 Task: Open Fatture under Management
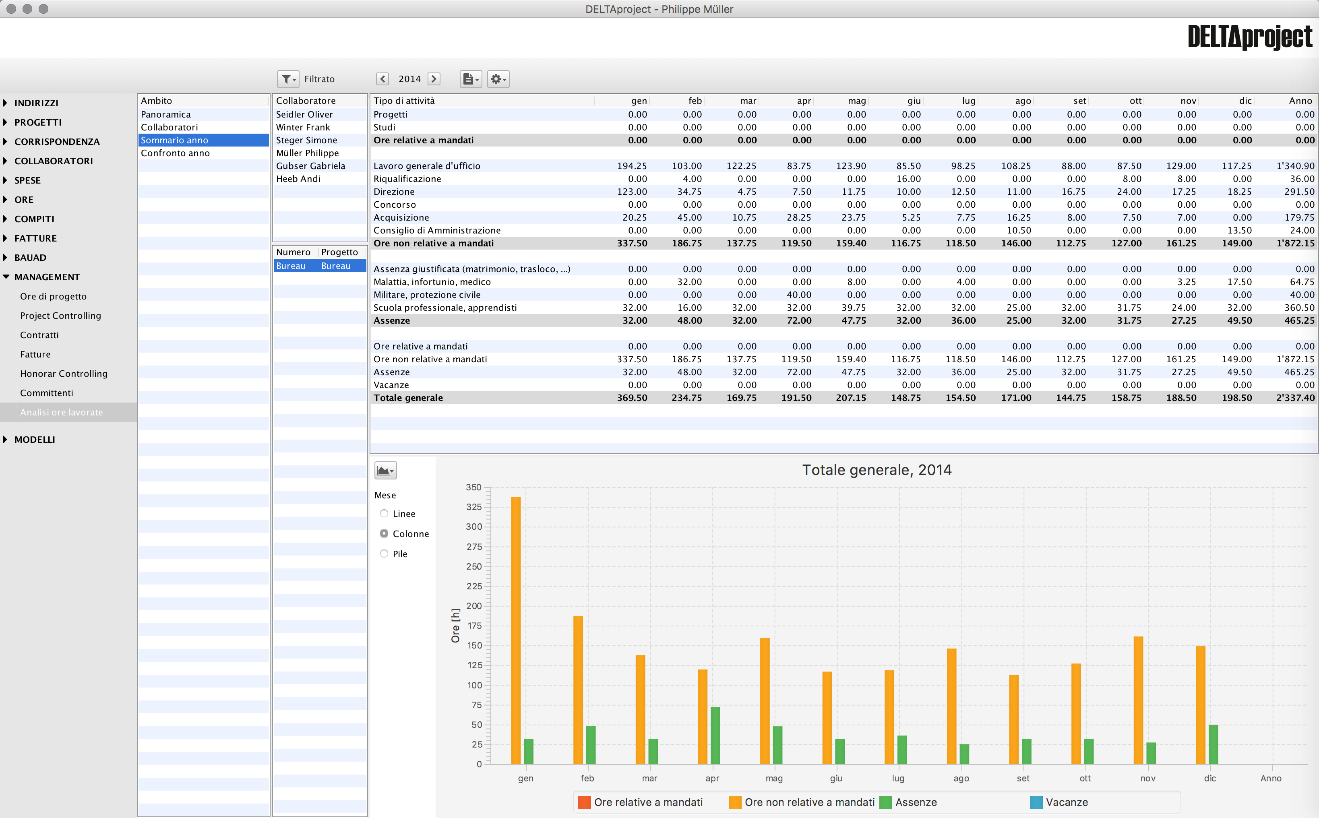[x=35, y=354]
